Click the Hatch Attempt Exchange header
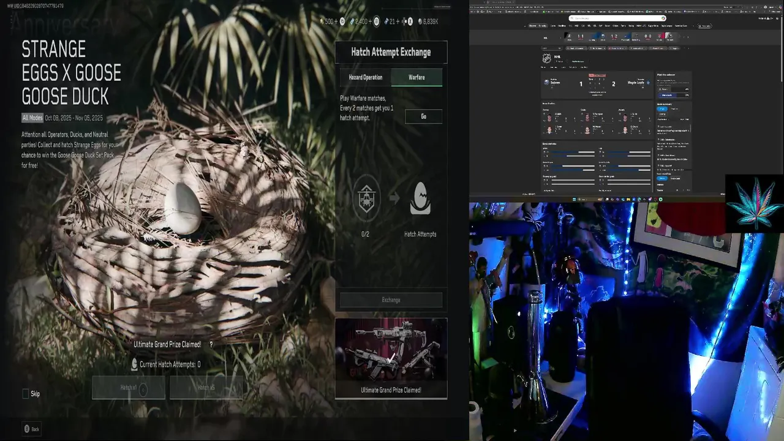784x441 pixels. 391,52
